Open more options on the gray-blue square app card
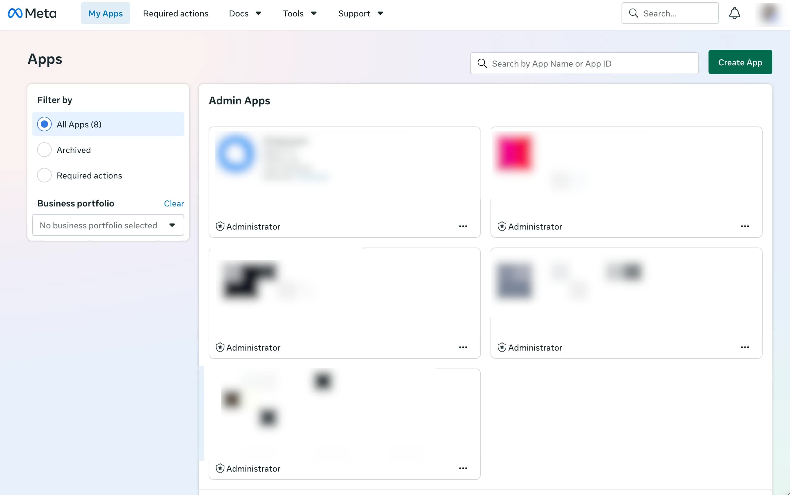Image resolution: width=790 pixels, height=495 pixels. pos(745,347)
